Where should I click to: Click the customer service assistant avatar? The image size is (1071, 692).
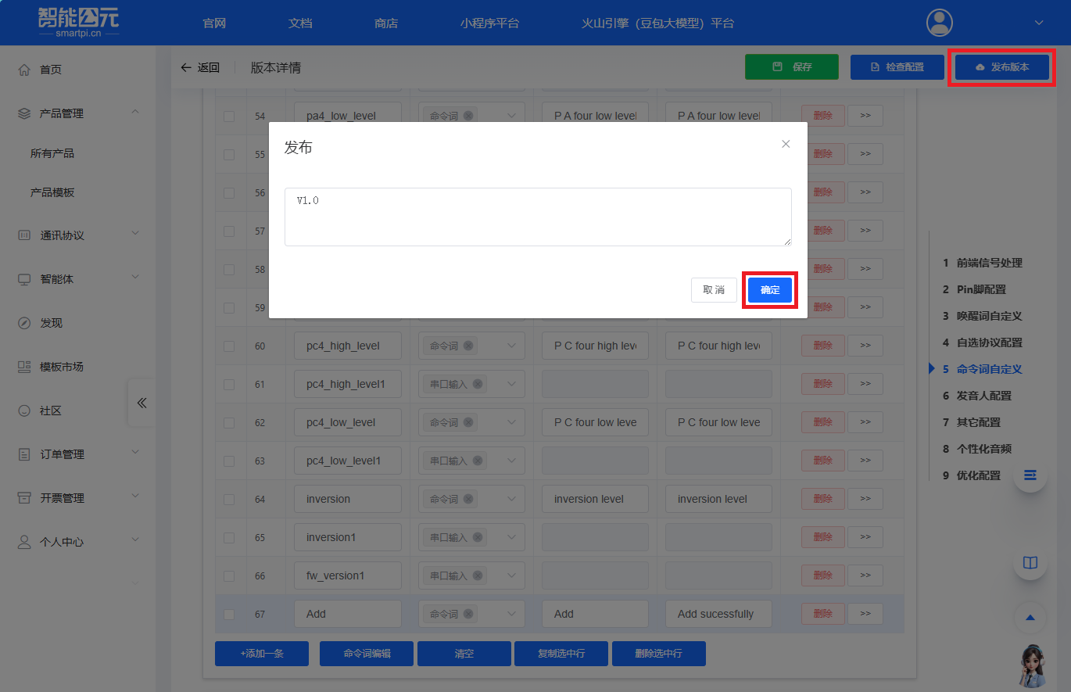1033,665
